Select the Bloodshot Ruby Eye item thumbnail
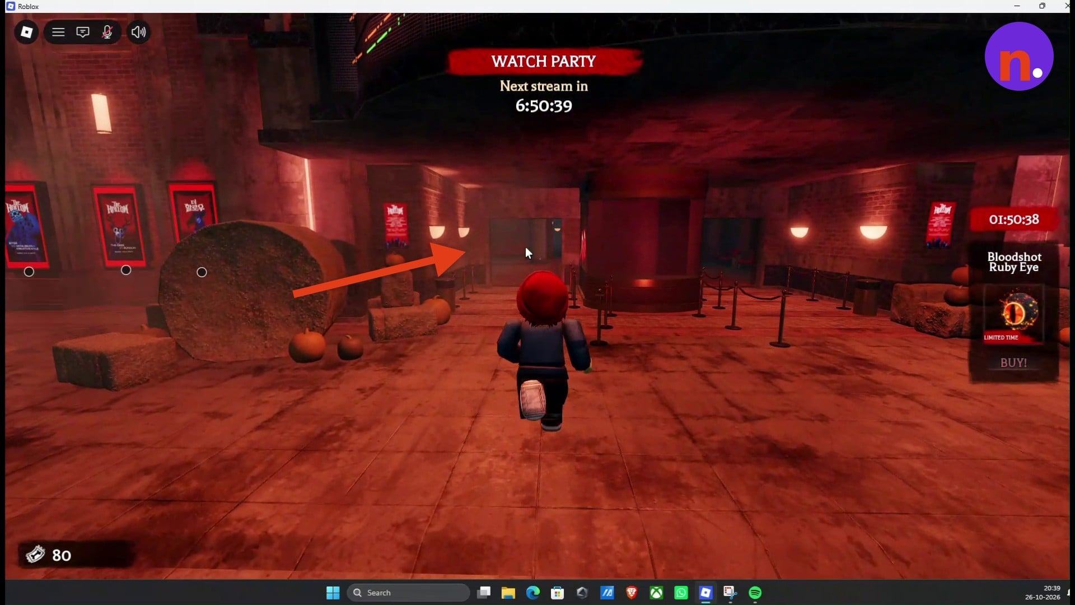 (1013, 314)
